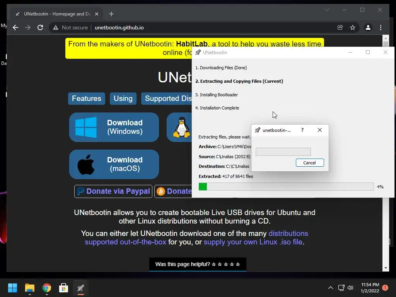
Task: Share this page via the share icon
Action: [340, 27]
